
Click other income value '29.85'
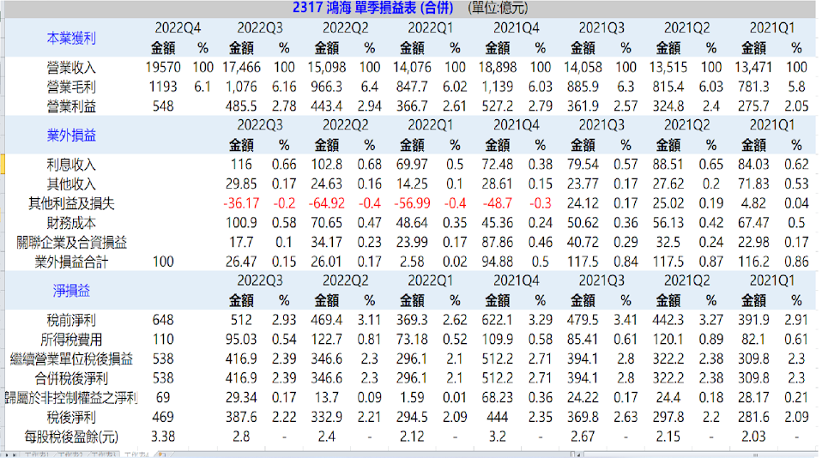(x=241, y=184)
